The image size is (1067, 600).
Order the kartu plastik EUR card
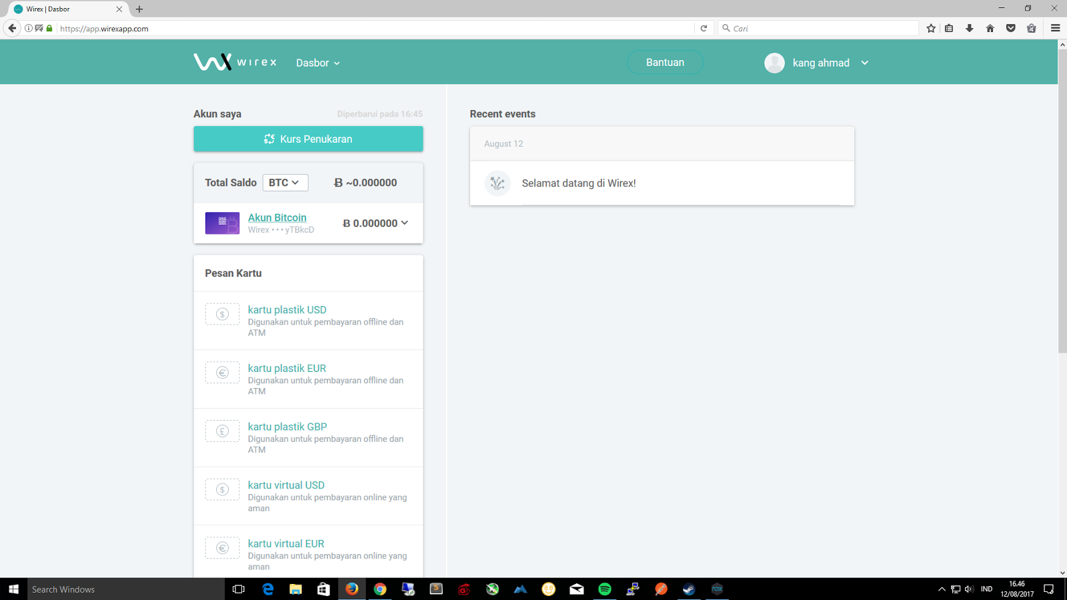[287, 368]
